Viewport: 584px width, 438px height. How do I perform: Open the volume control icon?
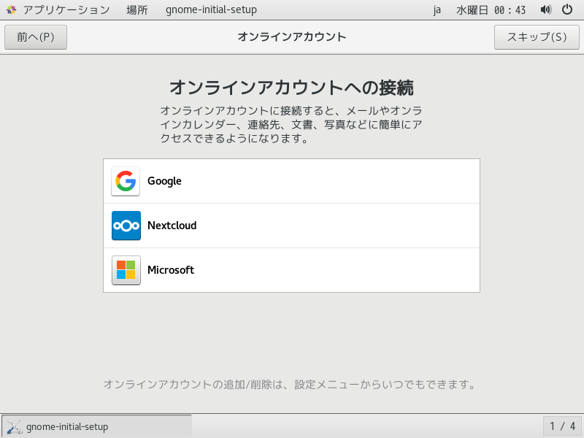click(x=545, y=9)
